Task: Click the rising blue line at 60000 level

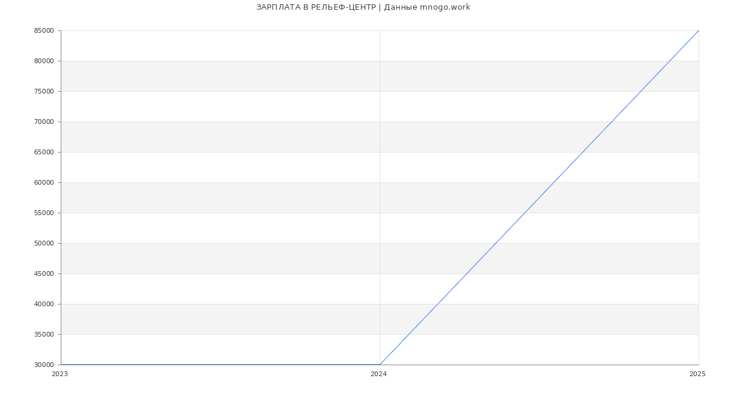Action: pyautogui.click(x=553, y=182)
